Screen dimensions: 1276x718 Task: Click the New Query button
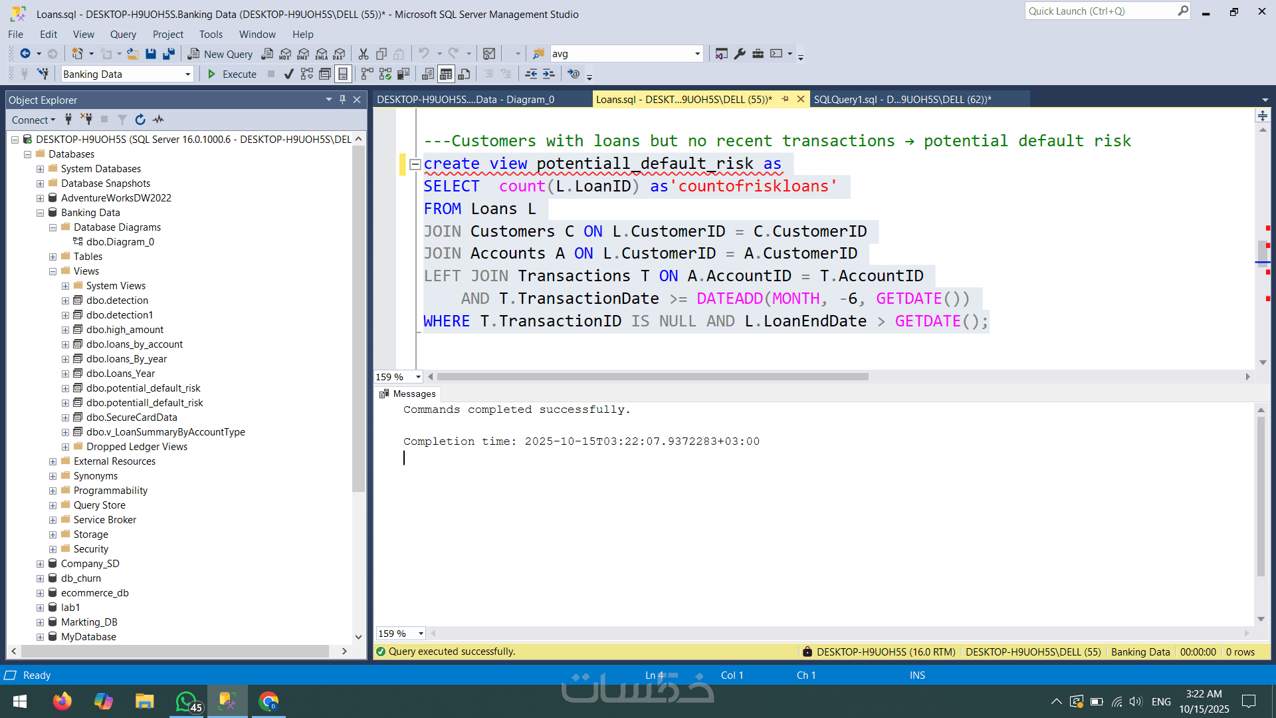(x=220, y=54)
